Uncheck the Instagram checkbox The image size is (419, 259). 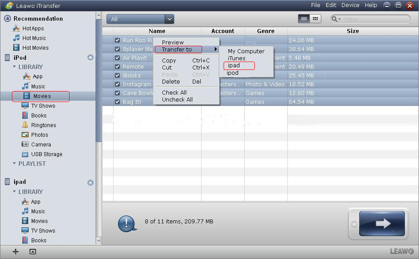pos(117,84)
